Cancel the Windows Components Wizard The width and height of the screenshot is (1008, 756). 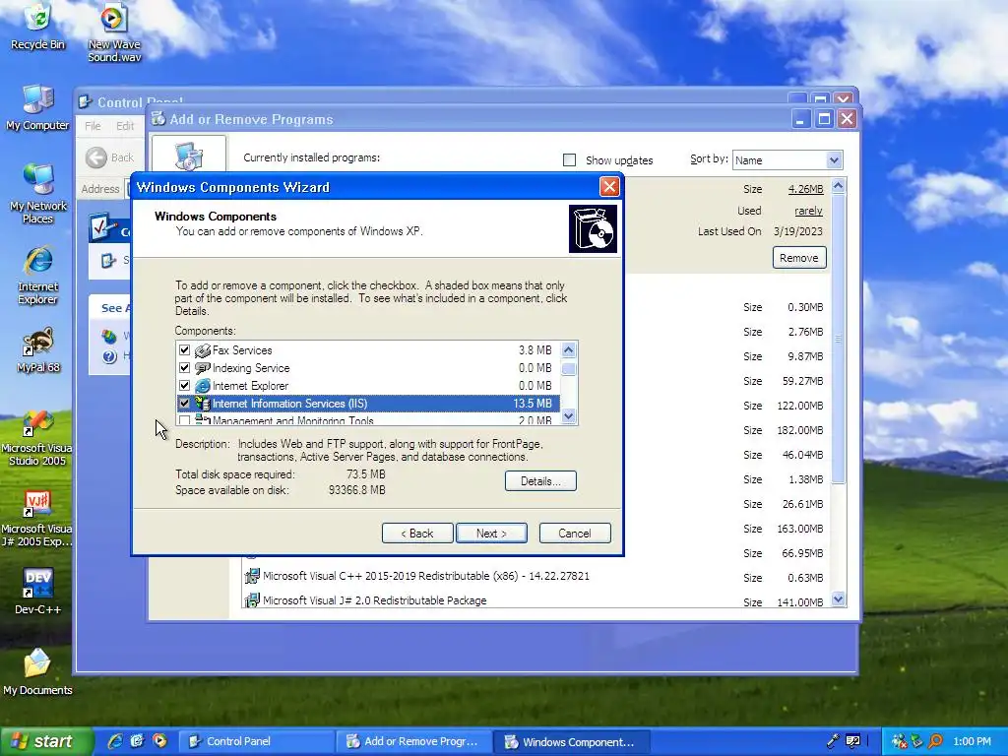point(575,533)
